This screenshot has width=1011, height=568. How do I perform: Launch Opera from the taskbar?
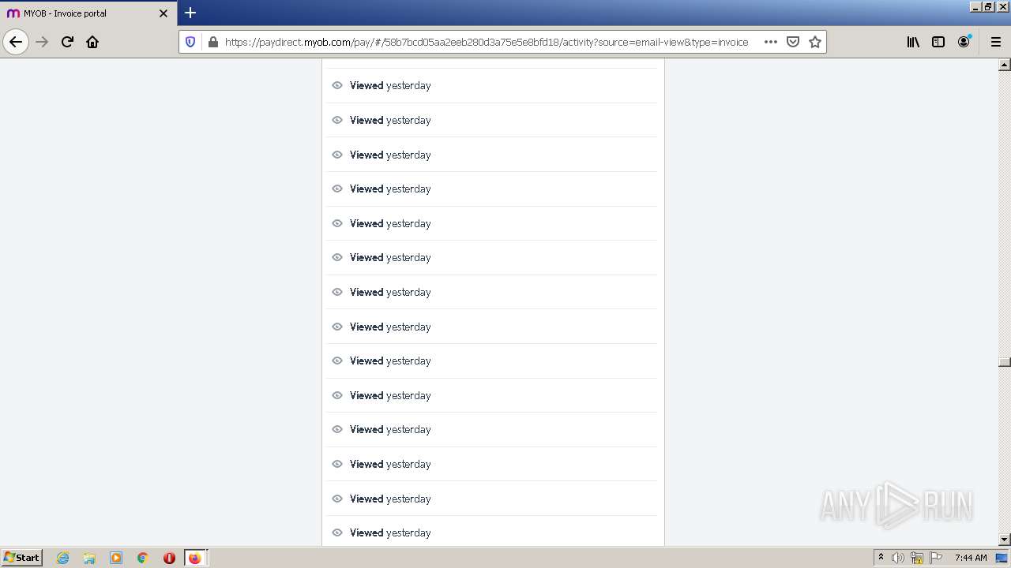(169, 558)
